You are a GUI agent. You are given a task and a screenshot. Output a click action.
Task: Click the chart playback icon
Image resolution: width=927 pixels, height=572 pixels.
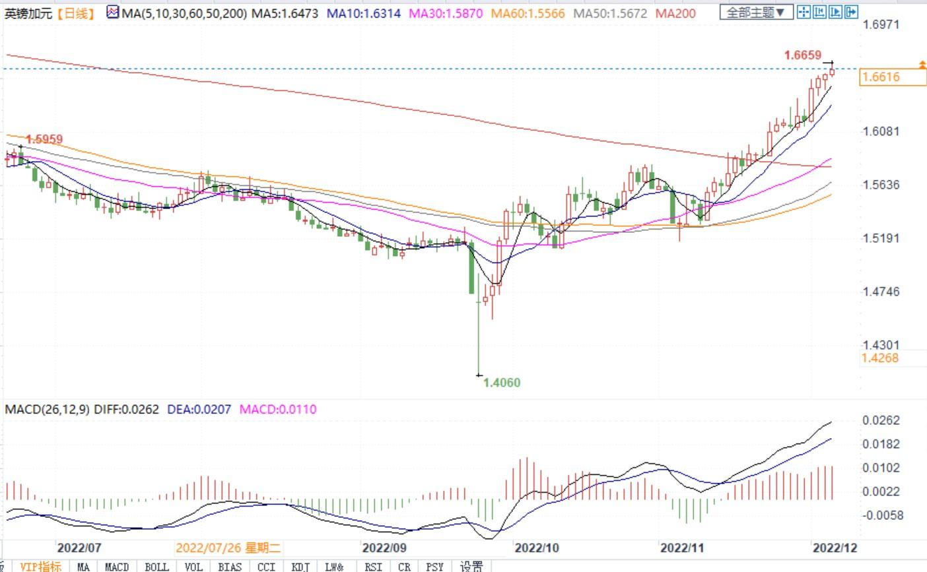[835, 12]
